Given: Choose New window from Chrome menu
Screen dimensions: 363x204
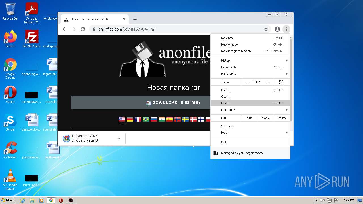Looking at the screenshot, I should tap(250, 44).
